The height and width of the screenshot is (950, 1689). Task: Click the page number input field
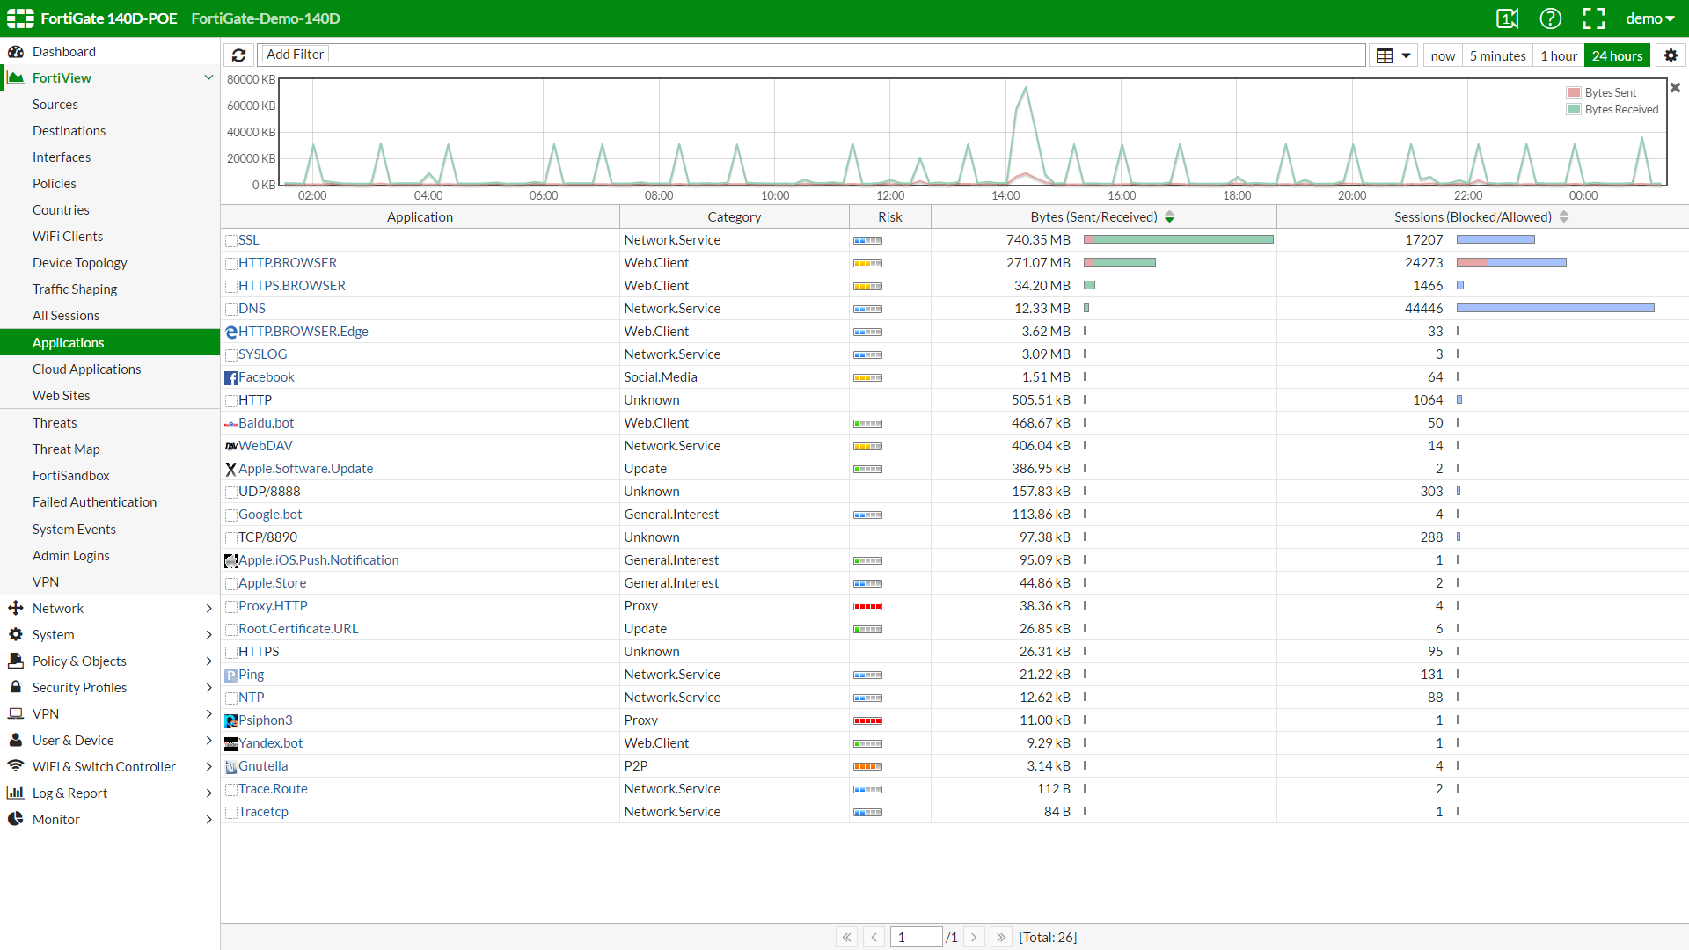[x=916, y=938]
